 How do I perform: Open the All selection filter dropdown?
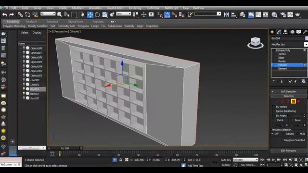(x=48, y=13)
